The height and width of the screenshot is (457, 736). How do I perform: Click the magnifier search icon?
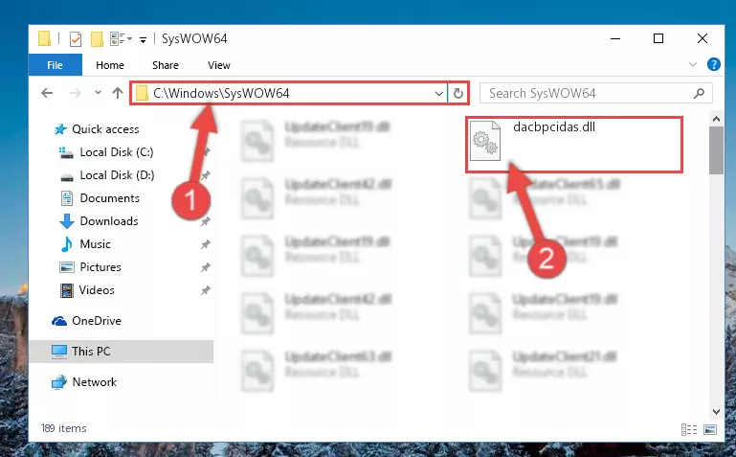pos(699,93)
